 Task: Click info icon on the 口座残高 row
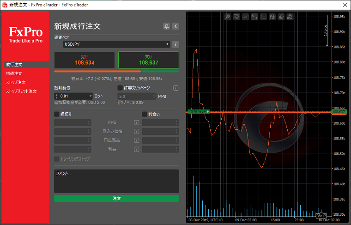(136, 140)
